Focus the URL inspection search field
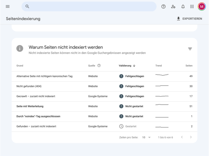The height and width of the screenshot is (156, 209). point(89,6)
